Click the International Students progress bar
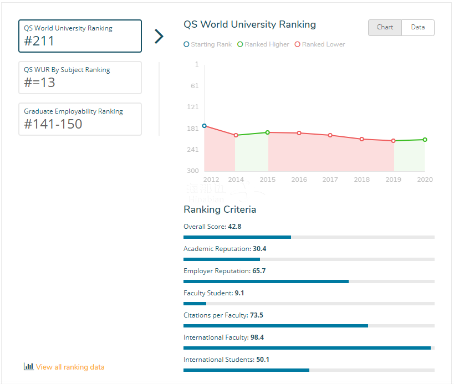This screenshot has width=454, height=384. point(309,370)
